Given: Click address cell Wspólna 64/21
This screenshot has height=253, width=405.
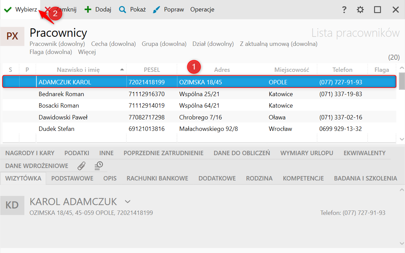Looking at the screenshot, I should (199, 106).
